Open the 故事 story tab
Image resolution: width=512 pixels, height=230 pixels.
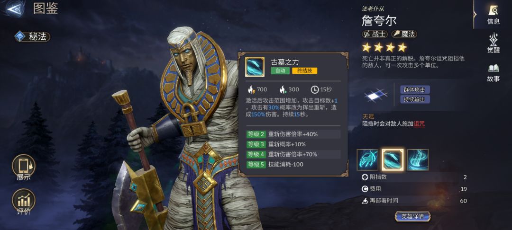493,72
